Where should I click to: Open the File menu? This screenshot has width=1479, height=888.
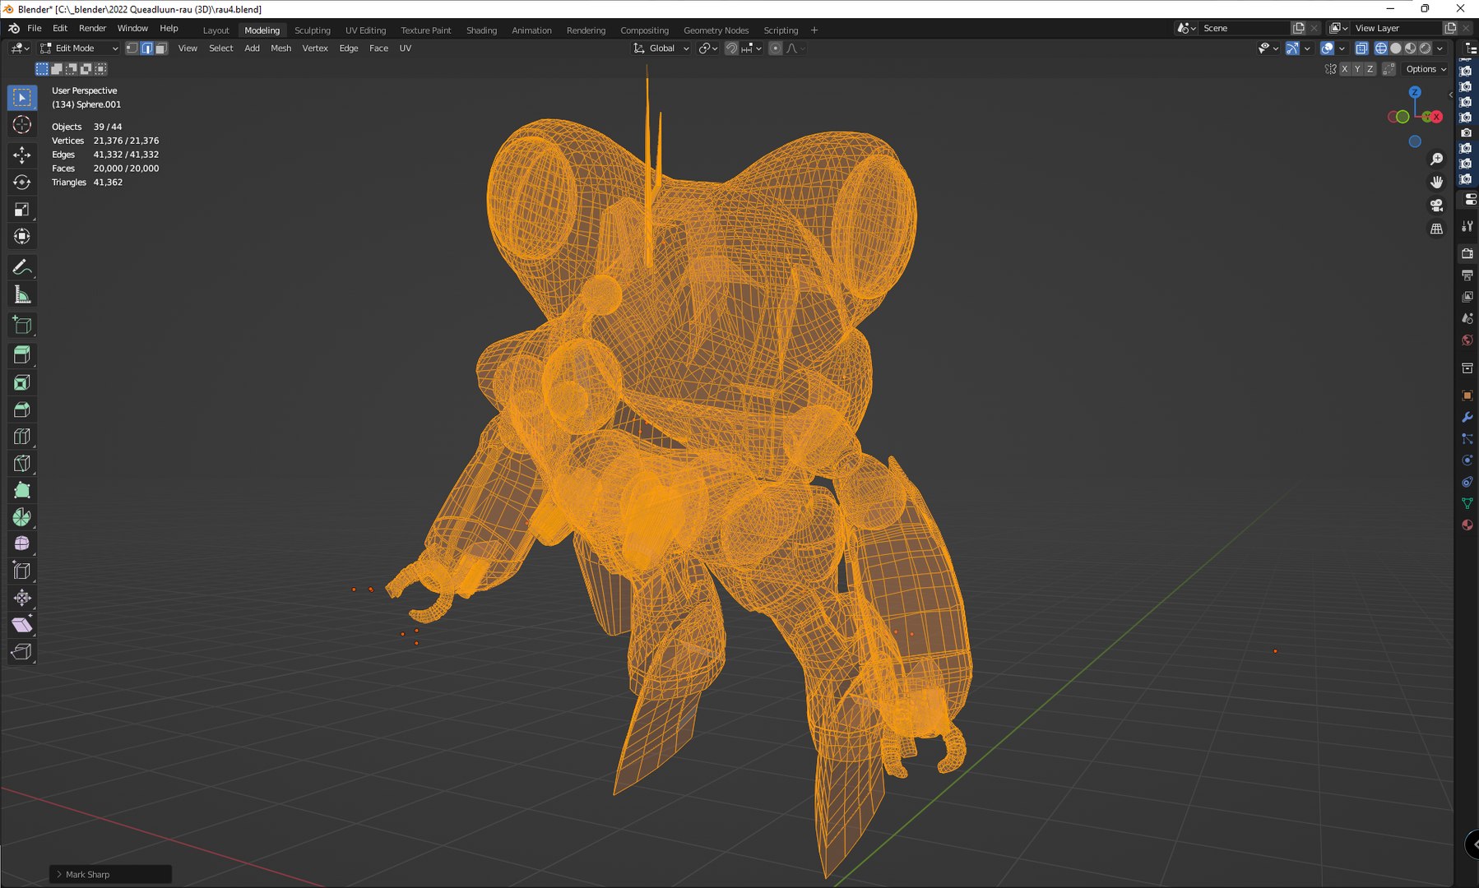(35, 28)
